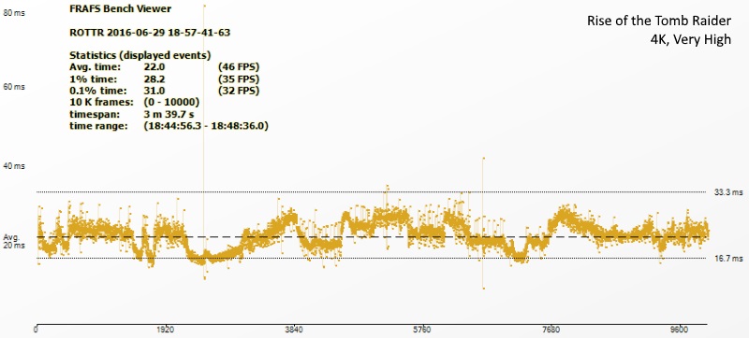Click the tall frametime spike above 80 ms

tap(204, 6)
